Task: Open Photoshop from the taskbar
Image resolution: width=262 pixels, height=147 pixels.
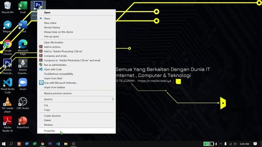Action: (x=50, y=144)
